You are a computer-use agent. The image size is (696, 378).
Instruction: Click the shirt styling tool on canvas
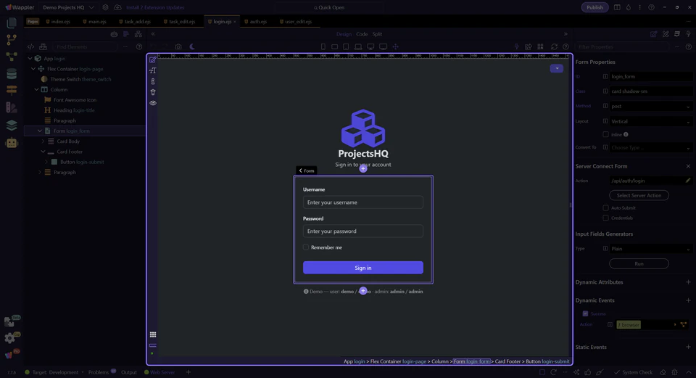pyautogui.click(x=153, y=92)
